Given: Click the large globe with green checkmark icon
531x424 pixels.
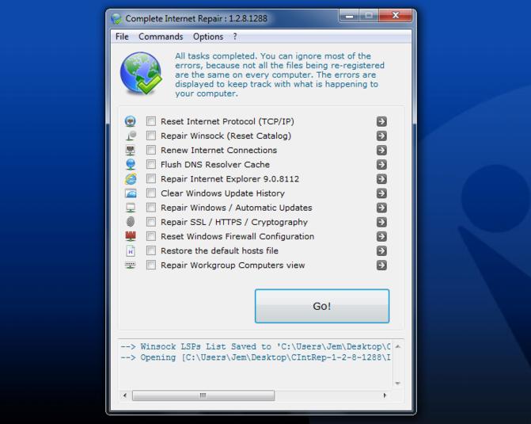Looking at the screenshot, I should (141, 73).
